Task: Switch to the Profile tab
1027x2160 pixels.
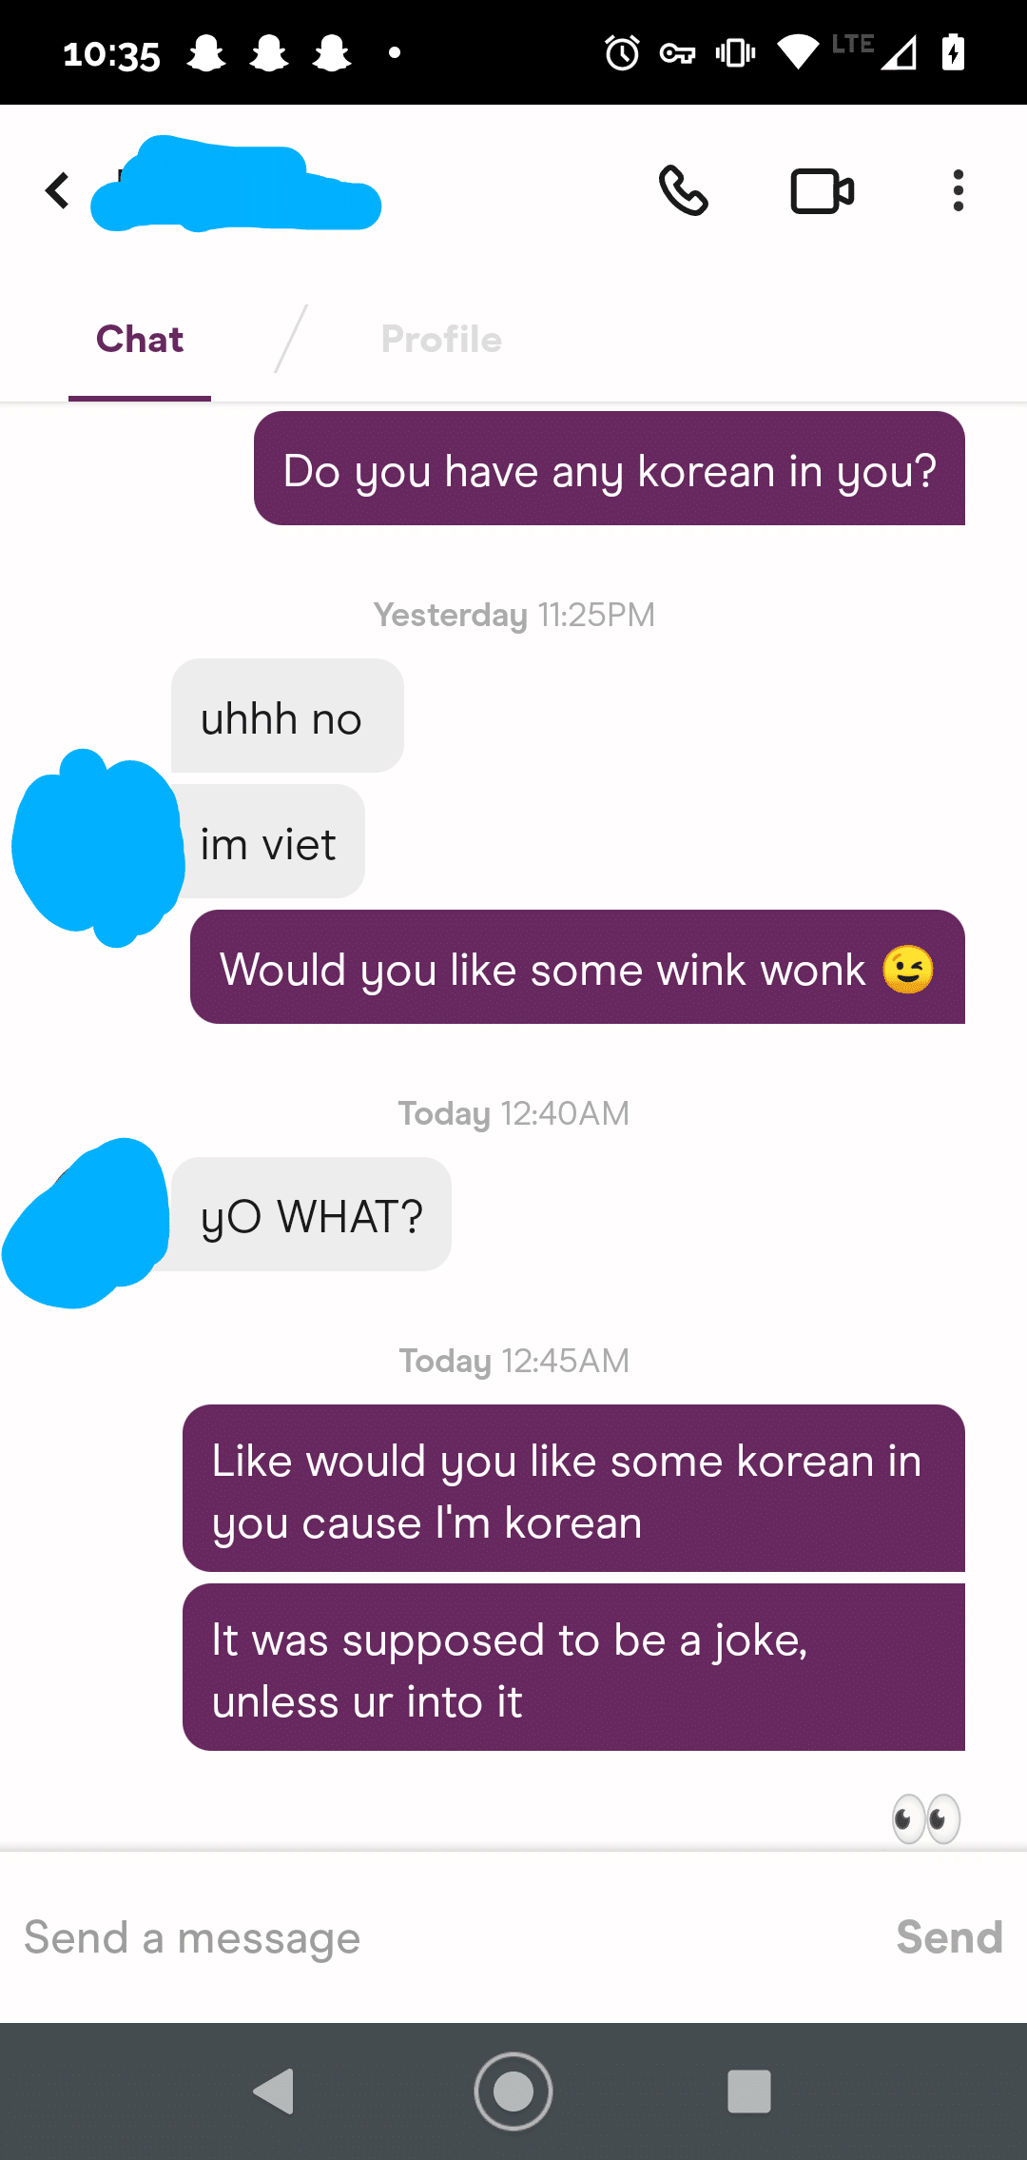Action: [441, 340]
